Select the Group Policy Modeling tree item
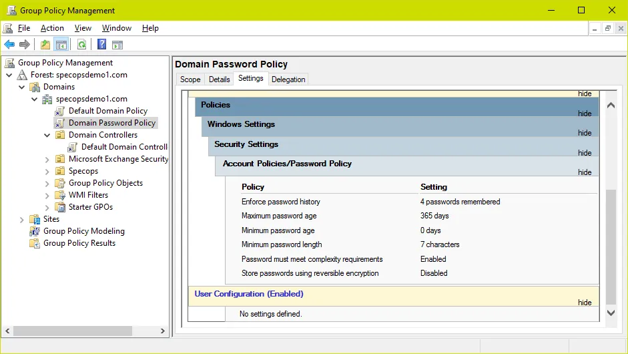 click(83, 231)
